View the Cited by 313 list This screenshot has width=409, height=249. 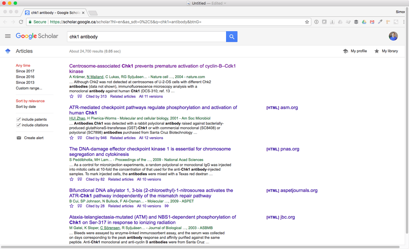pyautogui.click(x=96, y=96)
